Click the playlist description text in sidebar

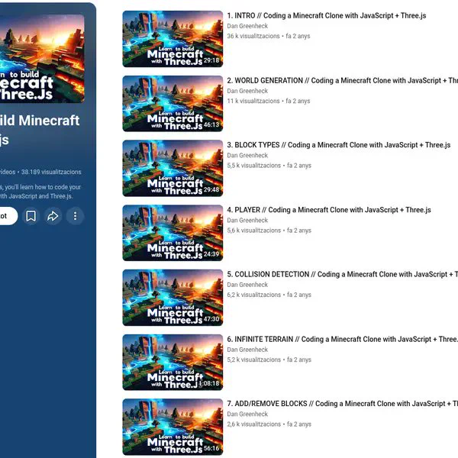point(40,192)
